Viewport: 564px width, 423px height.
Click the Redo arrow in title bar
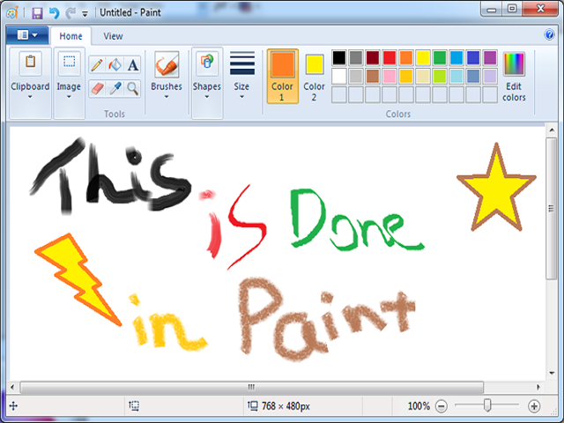(70, 13)
